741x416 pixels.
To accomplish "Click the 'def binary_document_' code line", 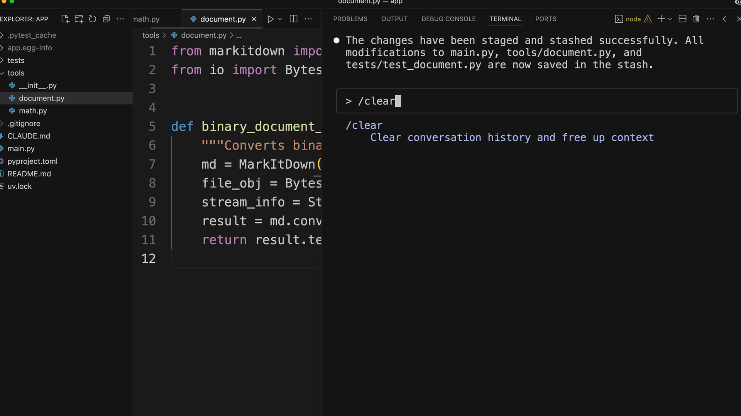I will click(246, 126).
